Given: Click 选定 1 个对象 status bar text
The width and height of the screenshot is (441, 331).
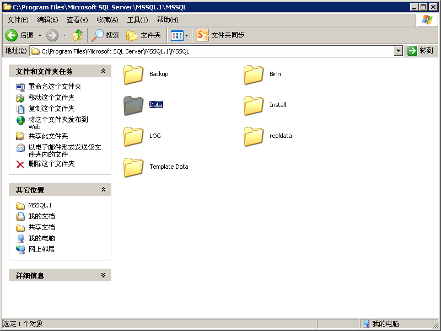Looking at the screenshot, I should point(23,324).
